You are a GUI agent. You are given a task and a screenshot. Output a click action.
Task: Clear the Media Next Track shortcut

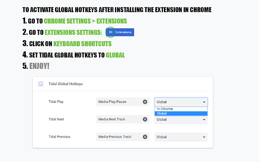pyautogui.click(x=145, y=119)
